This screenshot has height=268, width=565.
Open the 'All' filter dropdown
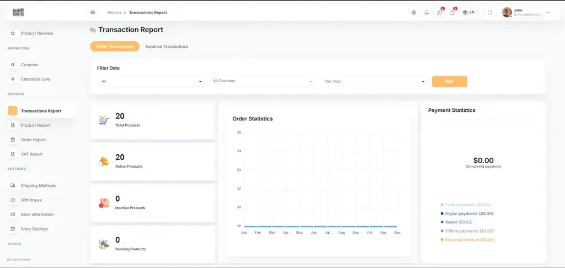pyautogui.click(x=151, y=82)
